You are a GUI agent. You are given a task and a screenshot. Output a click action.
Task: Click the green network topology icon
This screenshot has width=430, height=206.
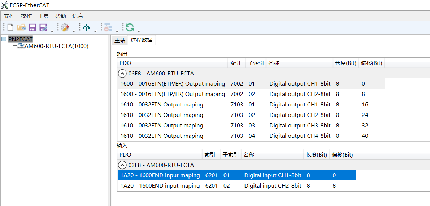(87, 27)
